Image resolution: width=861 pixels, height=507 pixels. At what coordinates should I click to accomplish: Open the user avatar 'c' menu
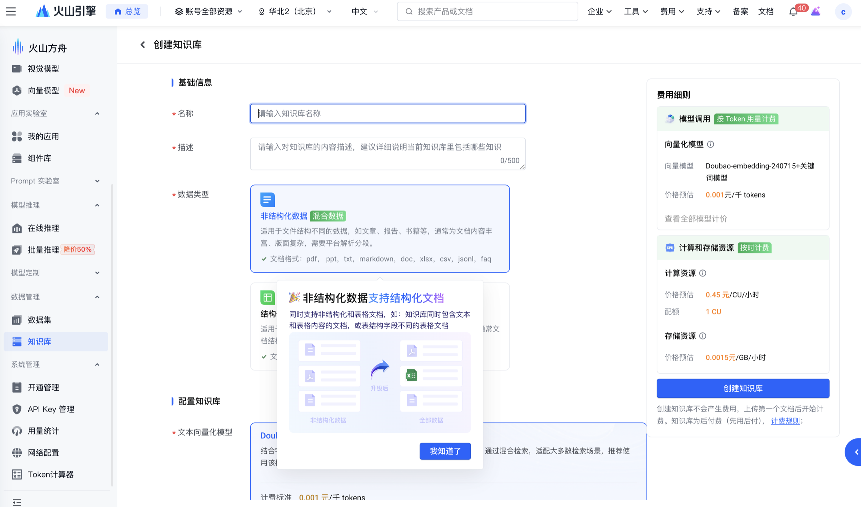(x=843, y=12)
